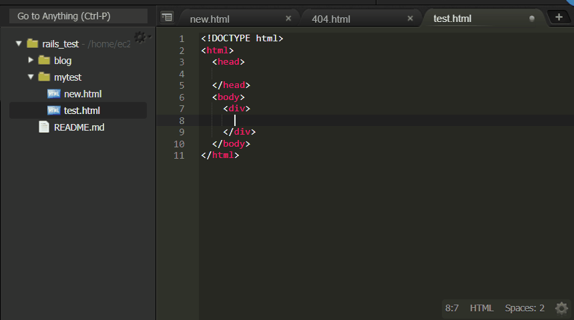The height and width of the screenshot is (320, 574).
Task: Open README.md from the file tree
Action: pos(79,127)
